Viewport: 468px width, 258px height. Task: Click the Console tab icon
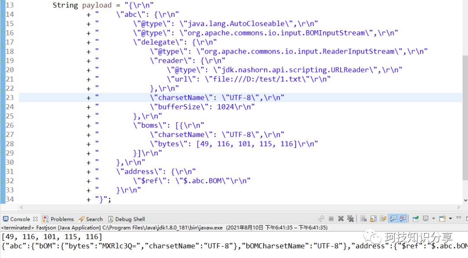pos(6,219)
